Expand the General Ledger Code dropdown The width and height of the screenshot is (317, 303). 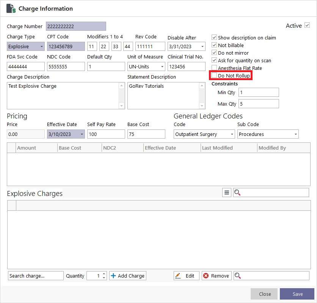(x=232, y=134)
